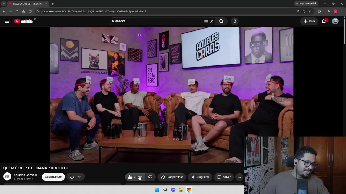Open the Aqueles Caras channel avatar
Viewport: 346px width, 194px height.
(7, 177)
